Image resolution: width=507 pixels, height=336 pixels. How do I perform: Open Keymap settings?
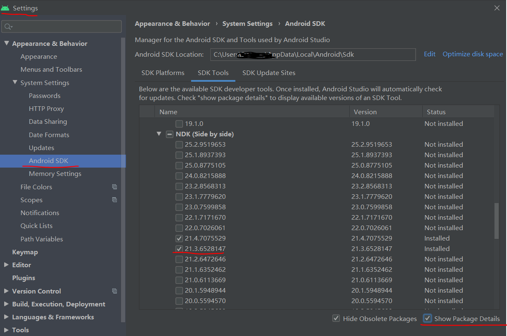[25, 252]
